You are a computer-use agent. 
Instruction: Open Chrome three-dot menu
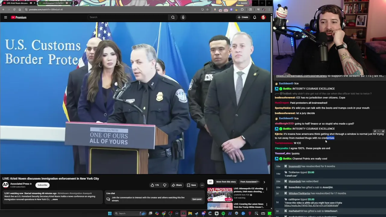pos(269,9)
